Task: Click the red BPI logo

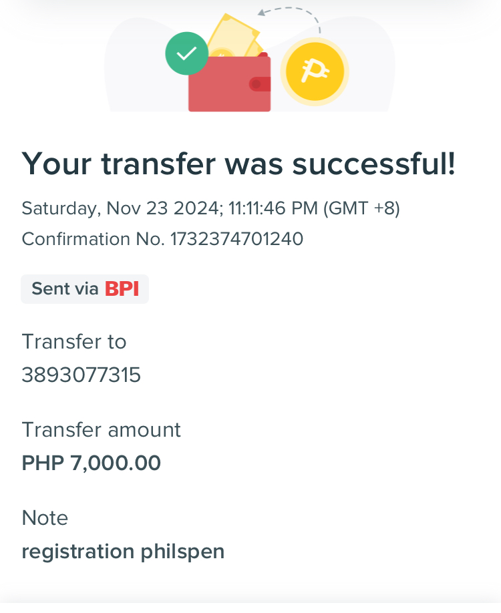Action: (x=122, y=289)
